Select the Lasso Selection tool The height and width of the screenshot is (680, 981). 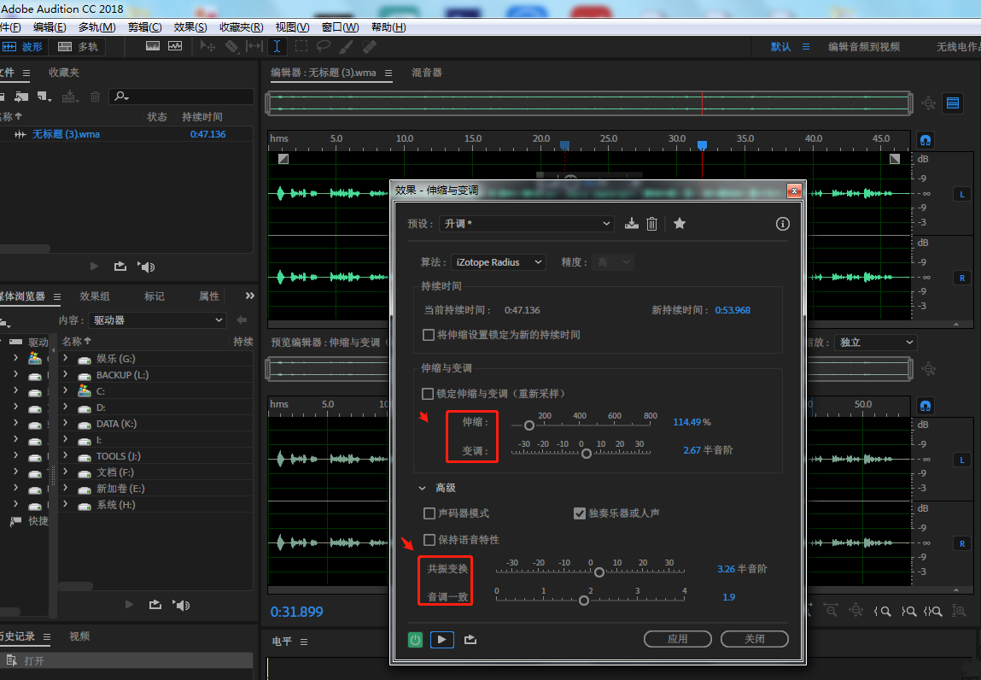point(324,46)
